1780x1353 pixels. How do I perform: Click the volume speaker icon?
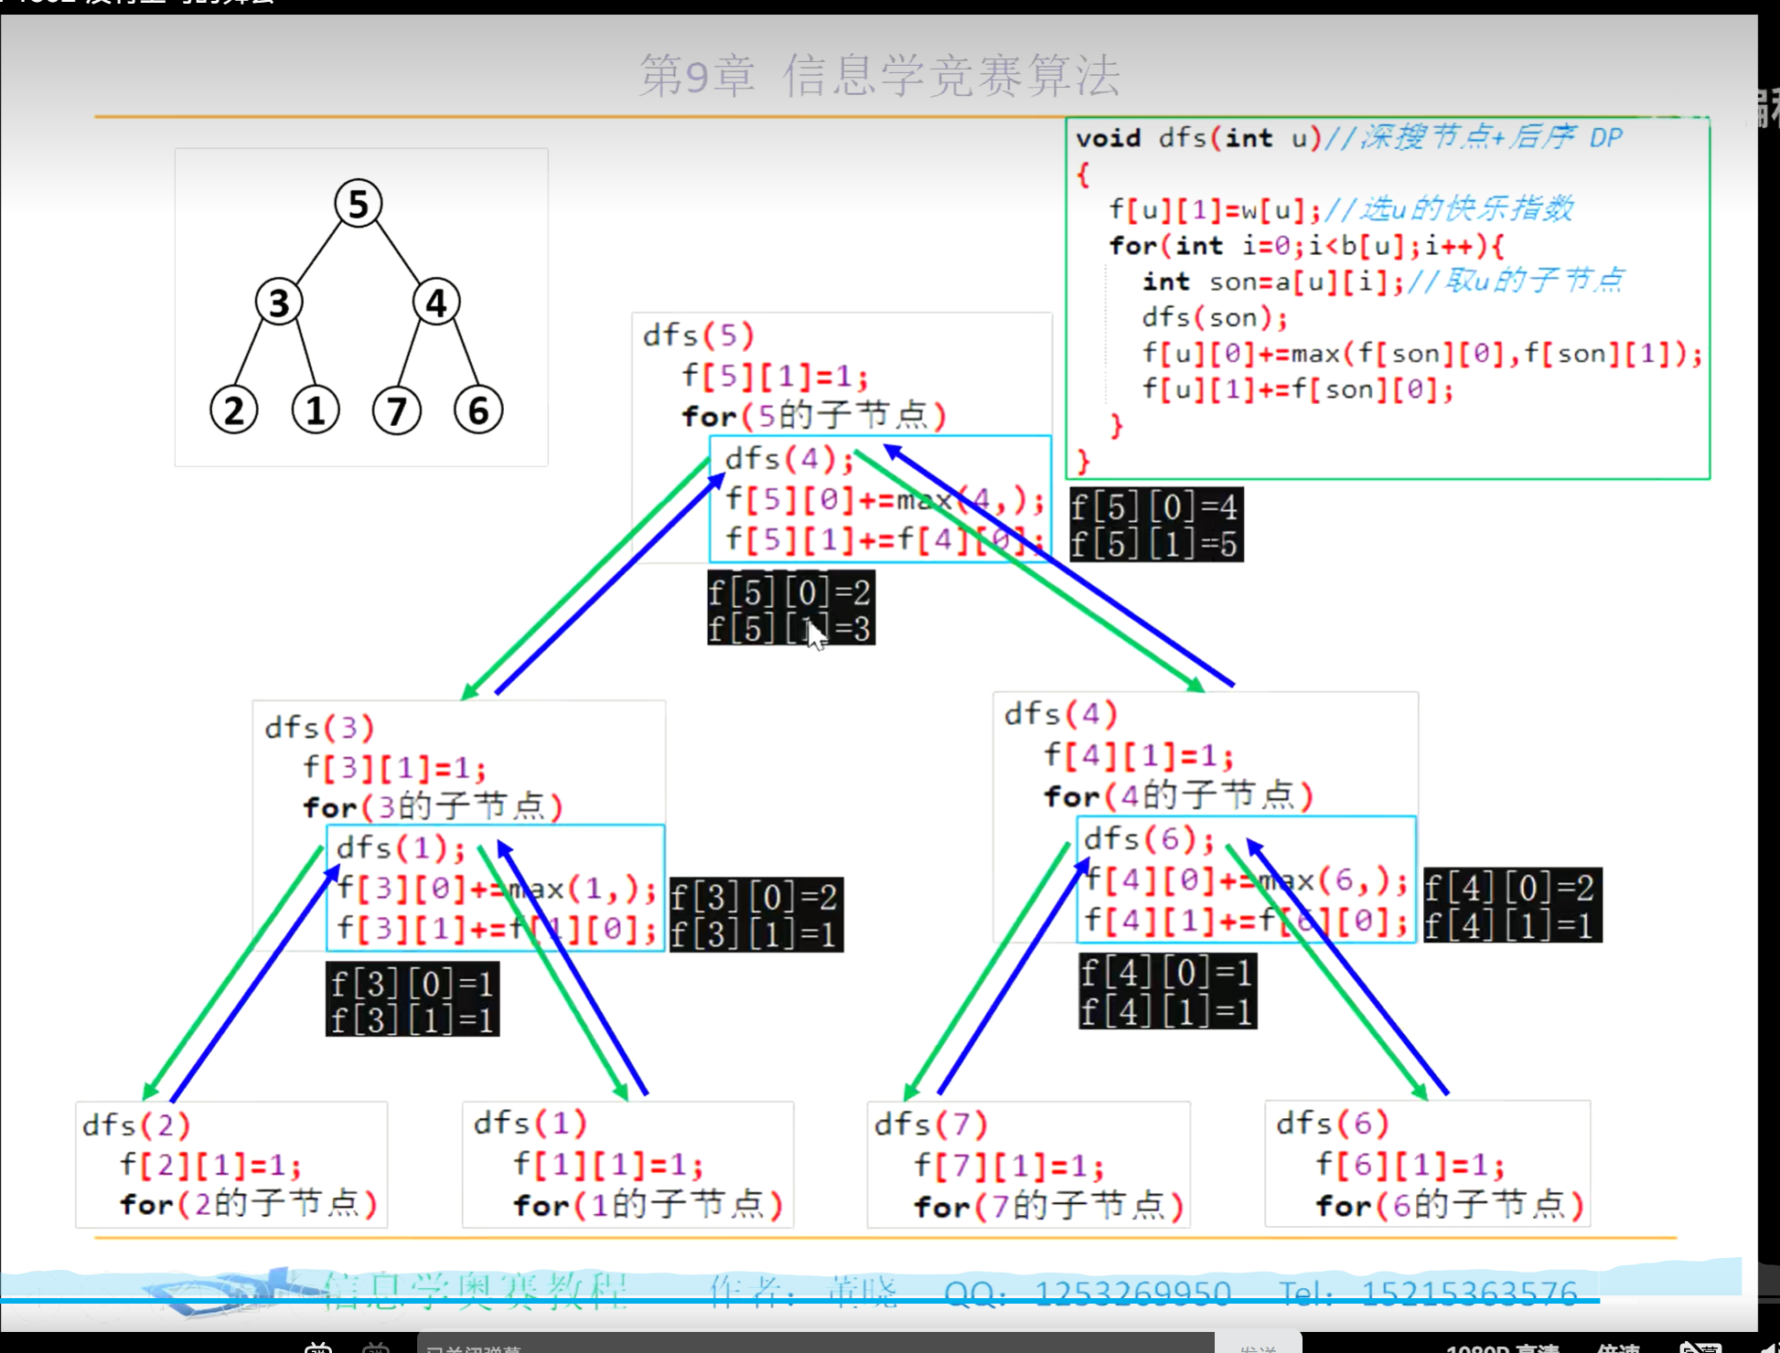coord(1769,1348)
